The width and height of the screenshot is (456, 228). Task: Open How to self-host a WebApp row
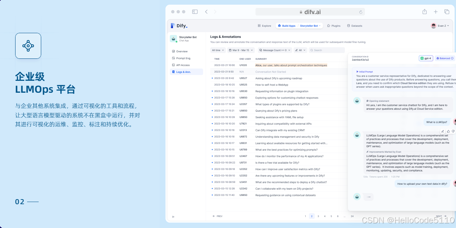279,85
